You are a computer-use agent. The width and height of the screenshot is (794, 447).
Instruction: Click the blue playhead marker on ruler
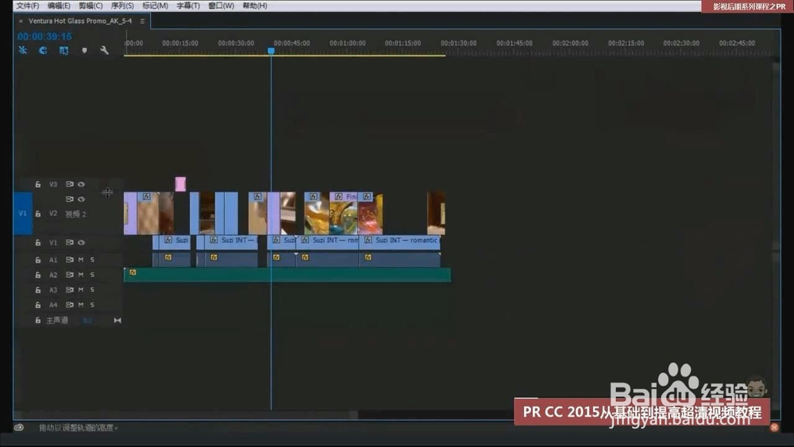point(271,51)
